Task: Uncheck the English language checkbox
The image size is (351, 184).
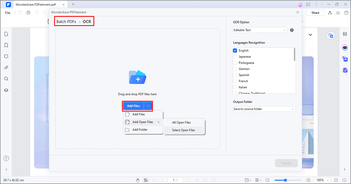Action: click(235, 50)
